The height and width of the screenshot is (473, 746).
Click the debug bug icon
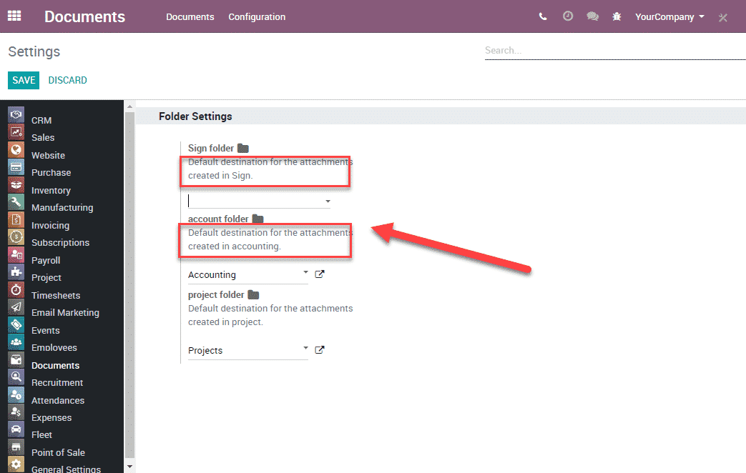pyautogui.click(x=617, y=16)
